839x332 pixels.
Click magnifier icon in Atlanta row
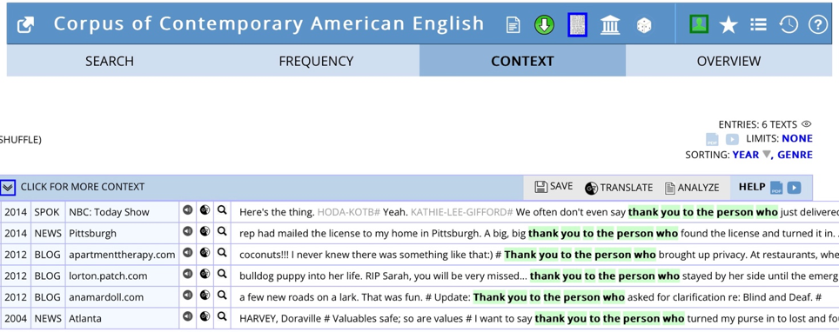coord(222,316)
